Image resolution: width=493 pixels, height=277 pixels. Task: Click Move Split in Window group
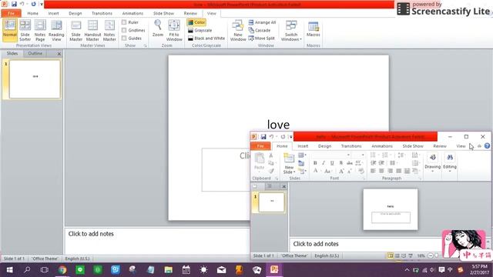point(261,38)
